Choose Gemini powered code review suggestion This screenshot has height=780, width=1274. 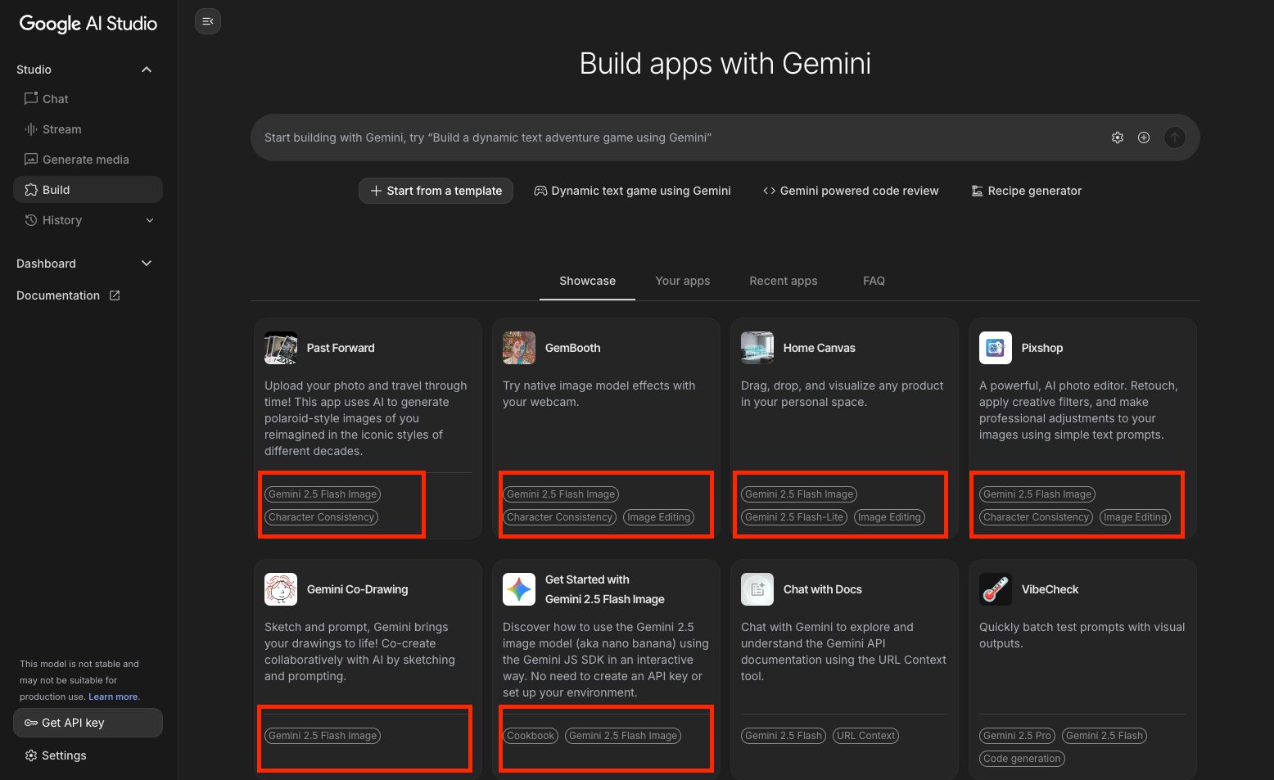[851, 191]
